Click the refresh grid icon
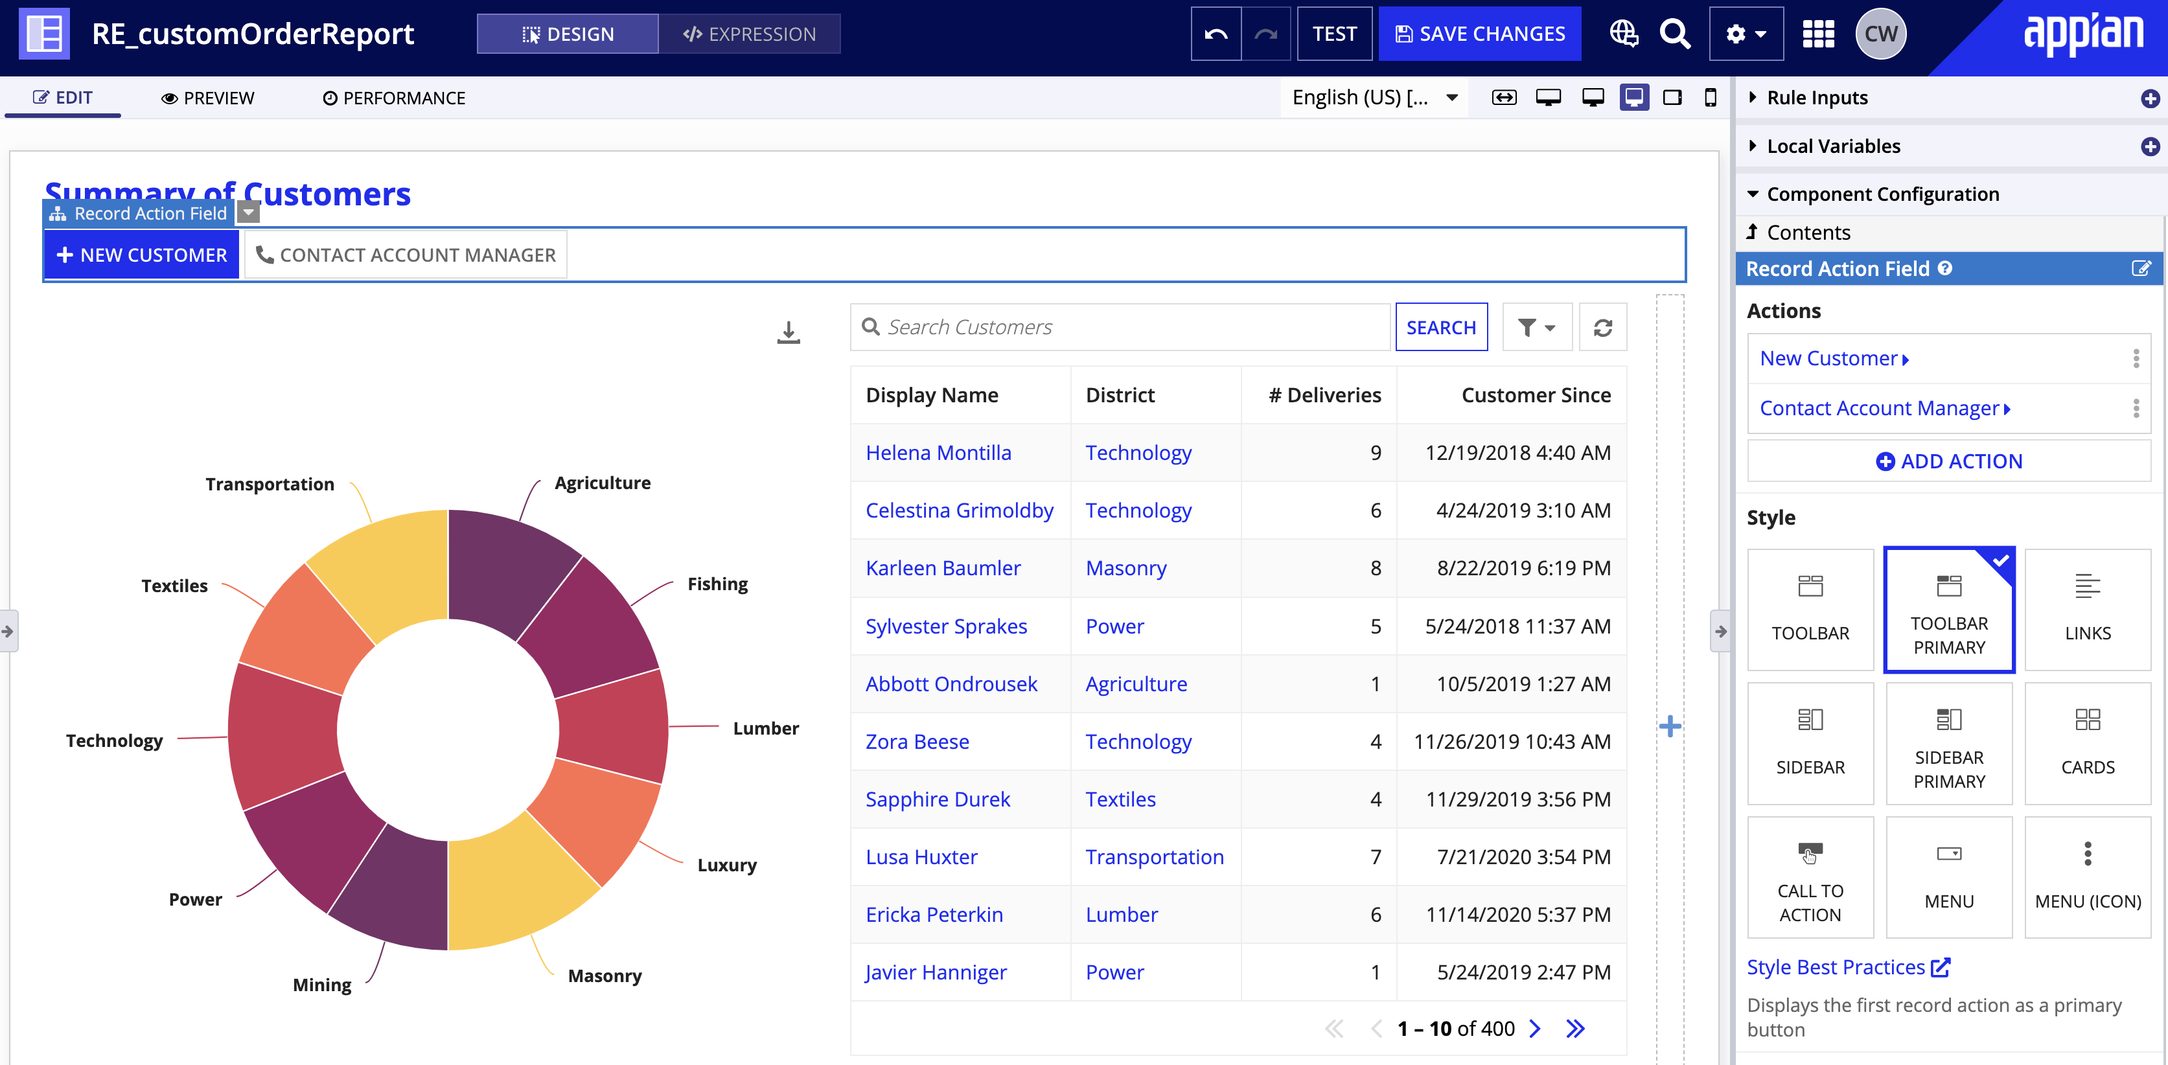 point(1602,327)
